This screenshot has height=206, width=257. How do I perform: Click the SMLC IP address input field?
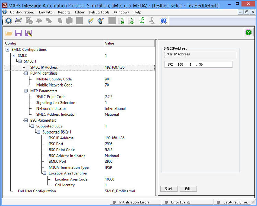pyautogui.click(x=198, y=64)
